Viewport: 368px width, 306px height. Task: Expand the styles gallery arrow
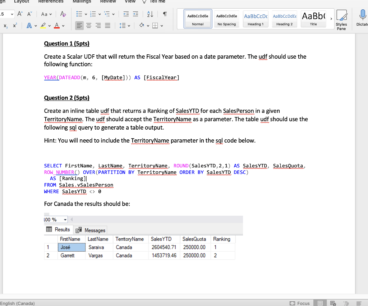[331, 19]
